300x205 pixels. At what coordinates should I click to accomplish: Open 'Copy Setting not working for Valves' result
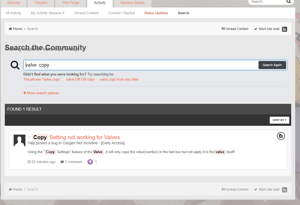[x=85, y=137]
